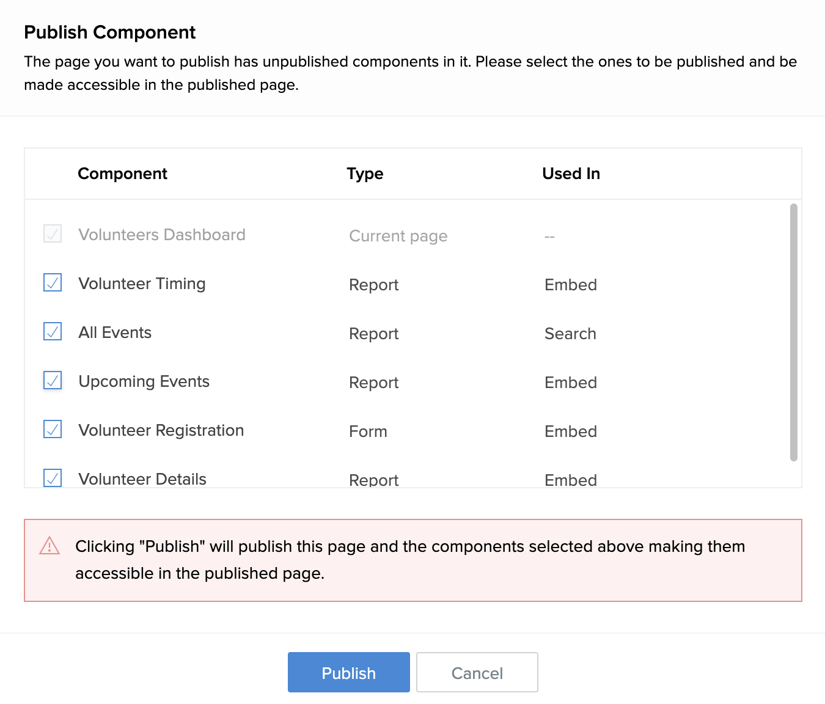Select the Volunteer Timing component name
The width and height of the screenshot is (825, 704).
(x=142, y=284)
